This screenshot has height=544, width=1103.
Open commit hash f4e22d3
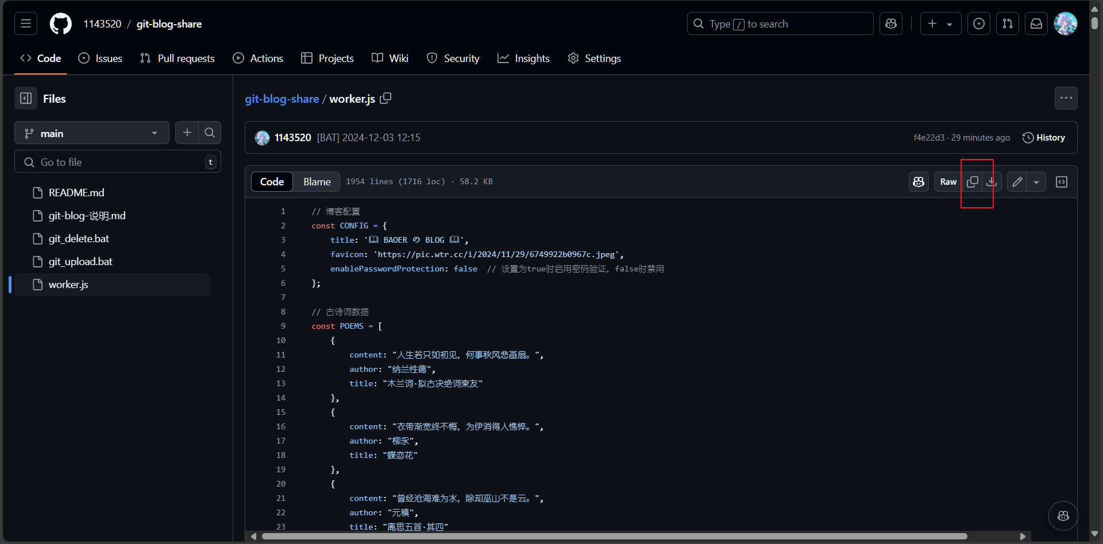pos(929,138)
